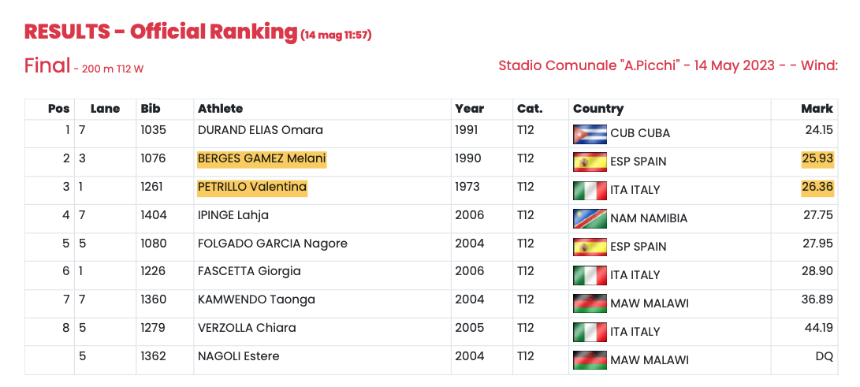This screenshot has height=387, width=860.
Task: Click the Namibia flag icon
Action: point(590,218)
